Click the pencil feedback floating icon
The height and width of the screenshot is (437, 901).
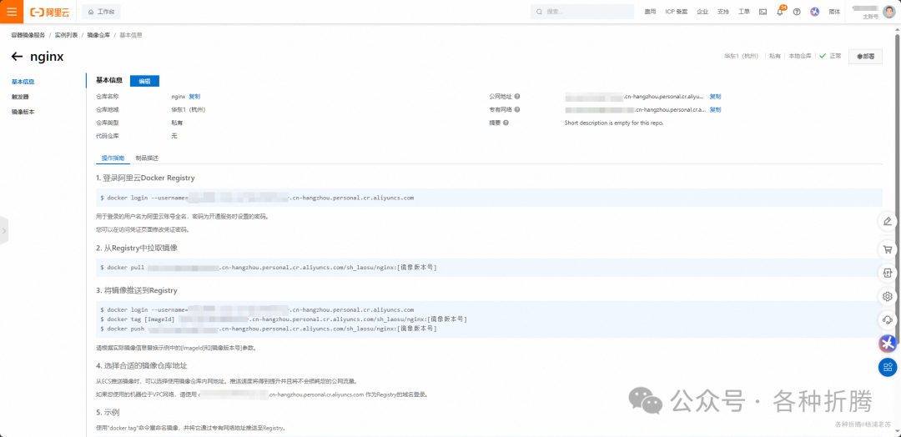887,222
